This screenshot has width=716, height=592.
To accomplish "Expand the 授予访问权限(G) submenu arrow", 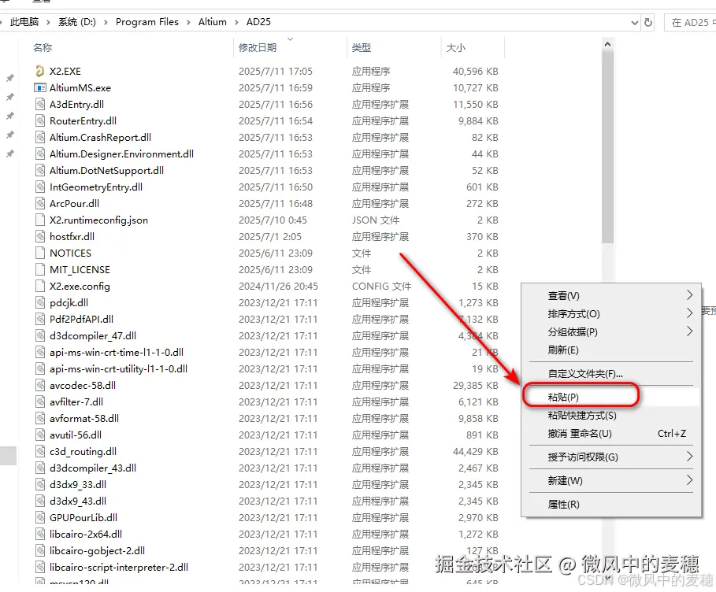I will pyautogui.click(x=689, y=457).
